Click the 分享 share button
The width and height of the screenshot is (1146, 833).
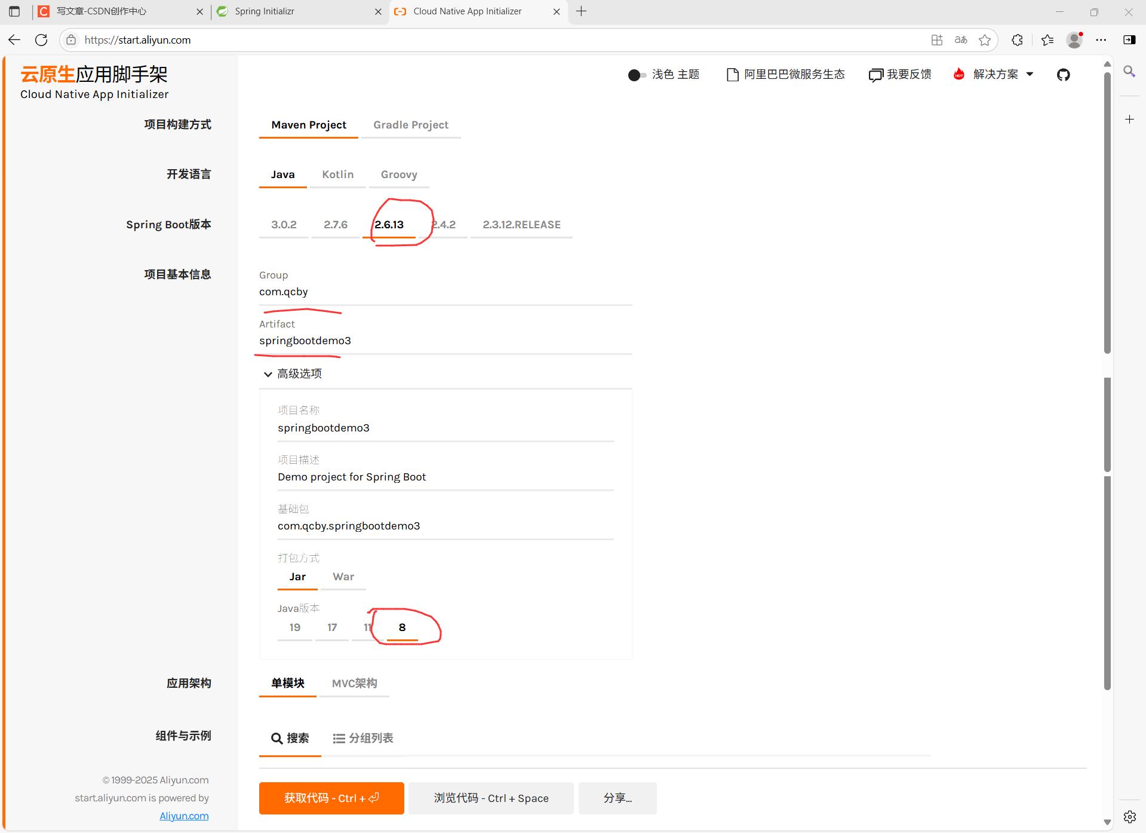click(x=617, y=798)
